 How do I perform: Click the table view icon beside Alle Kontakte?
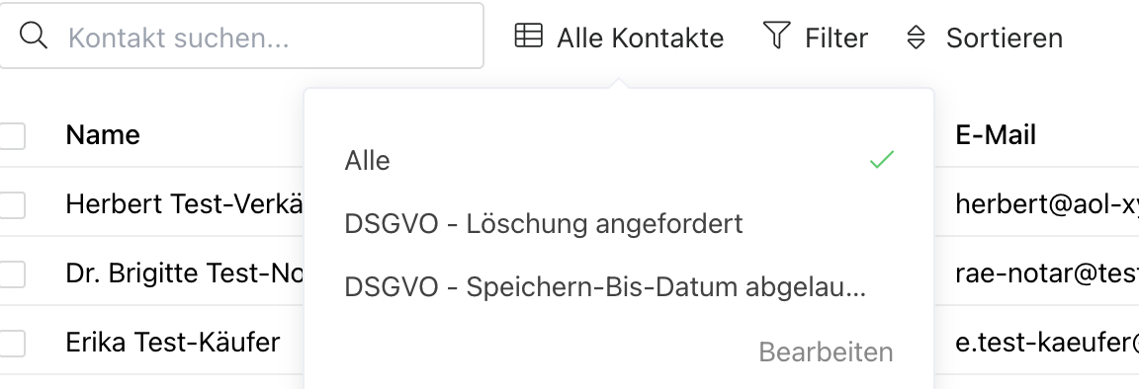coord(528,36)
